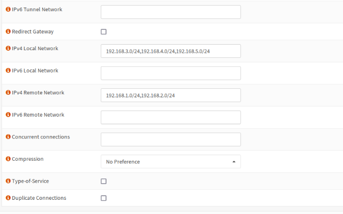Click info icon beside Type-of-Service
Viewport: 343px width, 214px height.
coord(8,181)
